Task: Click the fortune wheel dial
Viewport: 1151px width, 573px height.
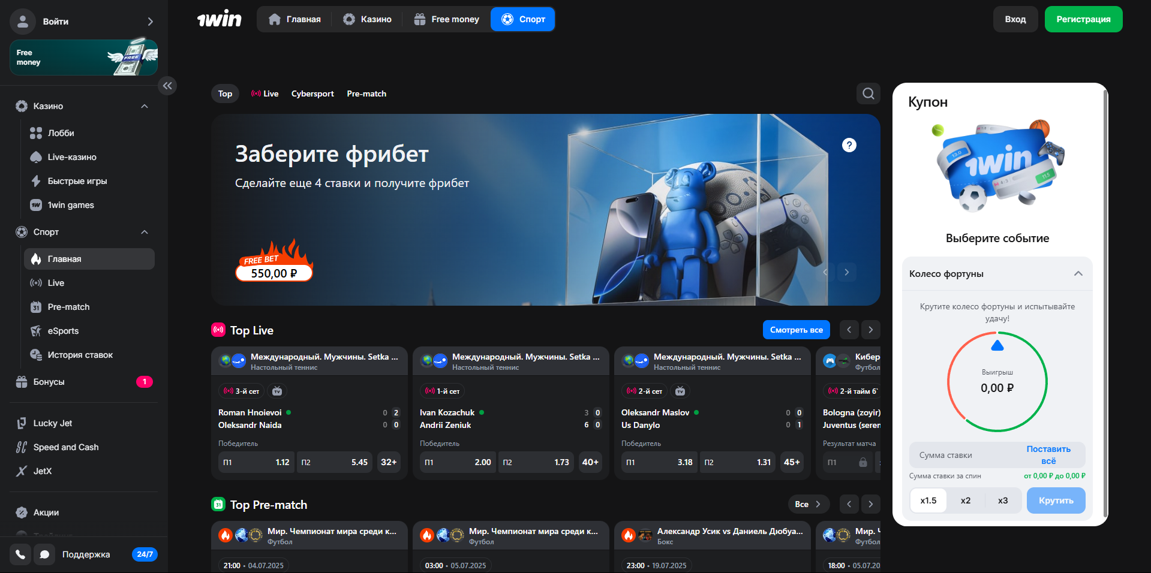Action: pos(997,382)
